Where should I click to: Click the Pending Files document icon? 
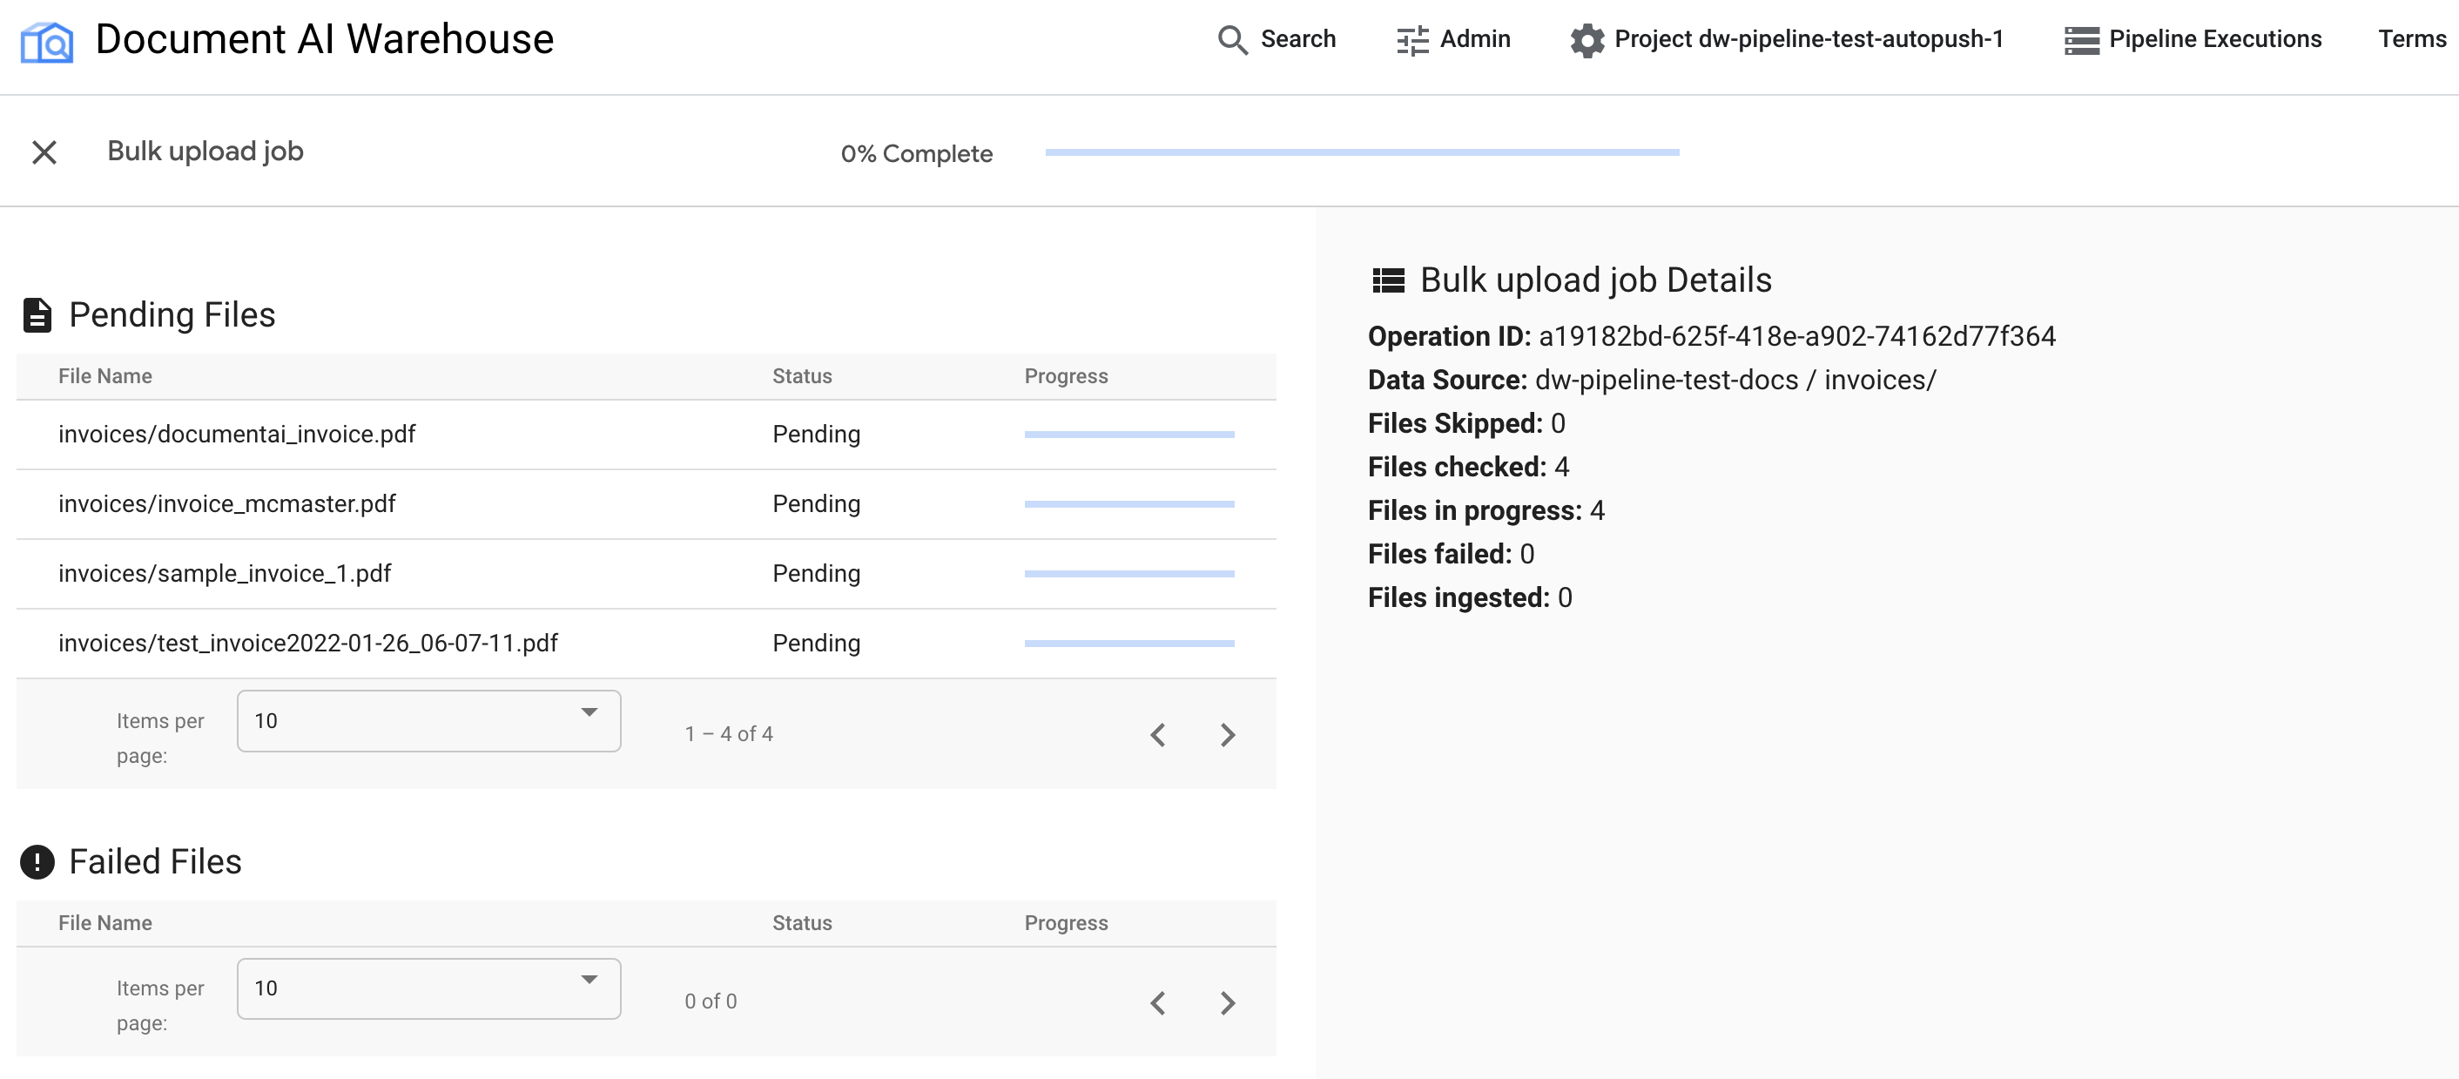coord(37,315)
